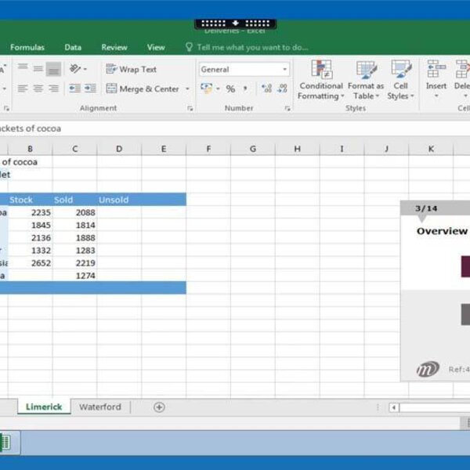Screen dimensions: 470x470
Task: Switch to the Waterford sheet tab
Action: click(x=100, y=407)
